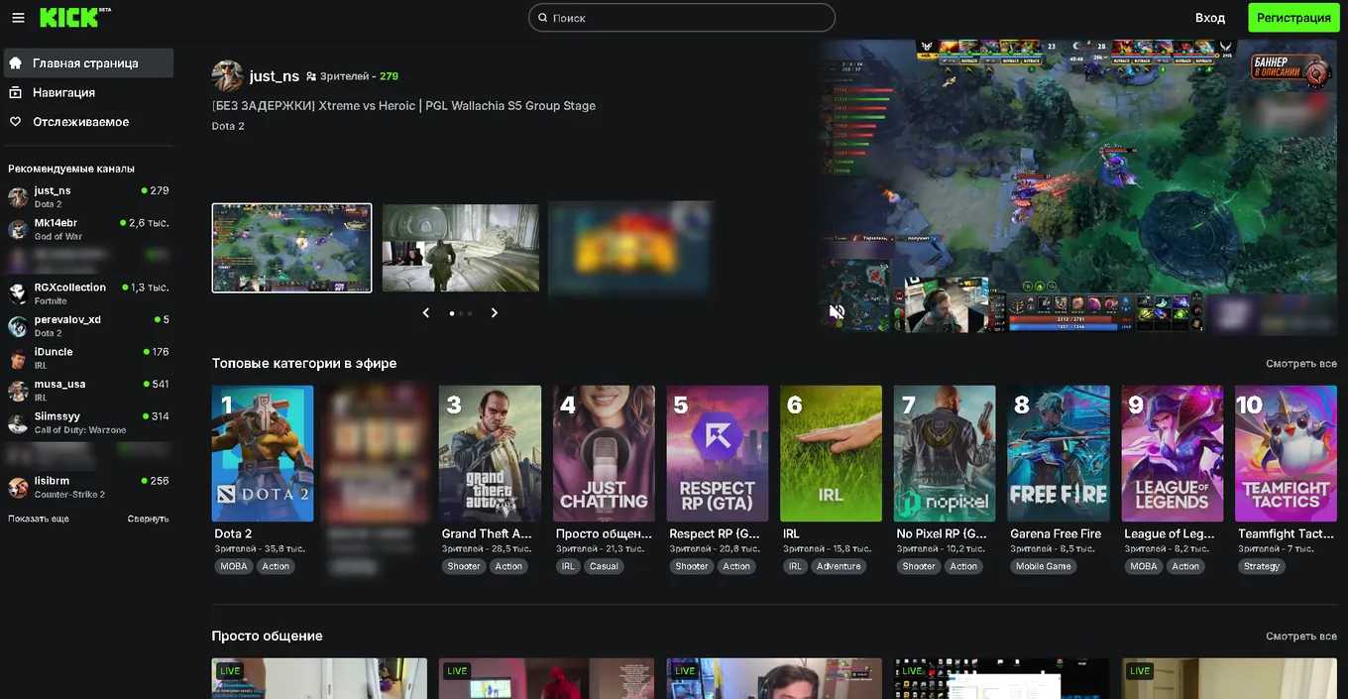Click the Топовые категории в эфире heading
This screenshot has height=699, width=1348.
[x=304, y=364]
